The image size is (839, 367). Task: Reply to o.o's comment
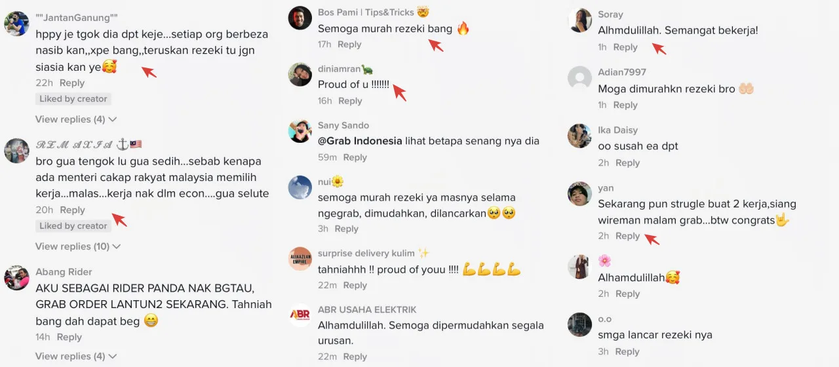tap(627, 352)
